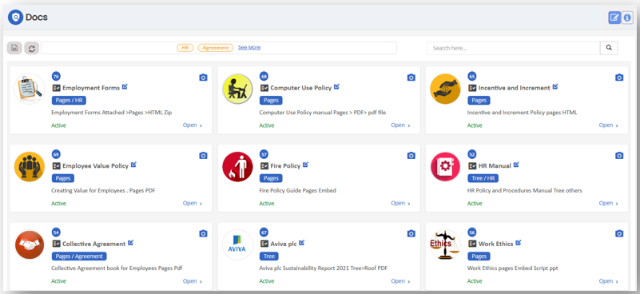
Task: Click the refresh icon in toolbar
Action: coord(31,48)
